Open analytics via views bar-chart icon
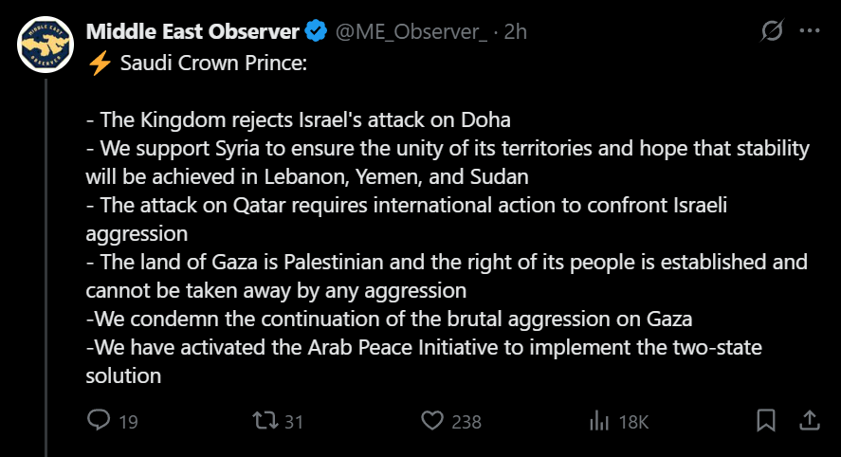 (599, 420)
